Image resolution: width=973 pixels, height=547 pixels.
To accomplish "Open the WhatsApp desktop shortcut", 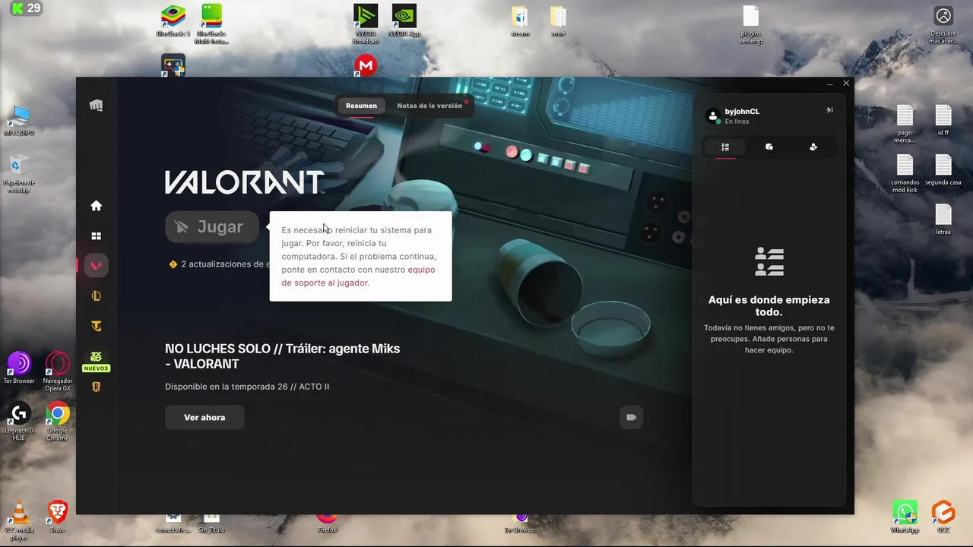I will [x=905, y=517].
